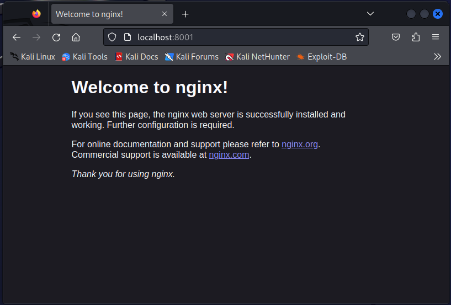Image resolution: width=451 pixels, height=305 pixels.
Task: Open Firefox View icon
Action: (x=36, y=14)
